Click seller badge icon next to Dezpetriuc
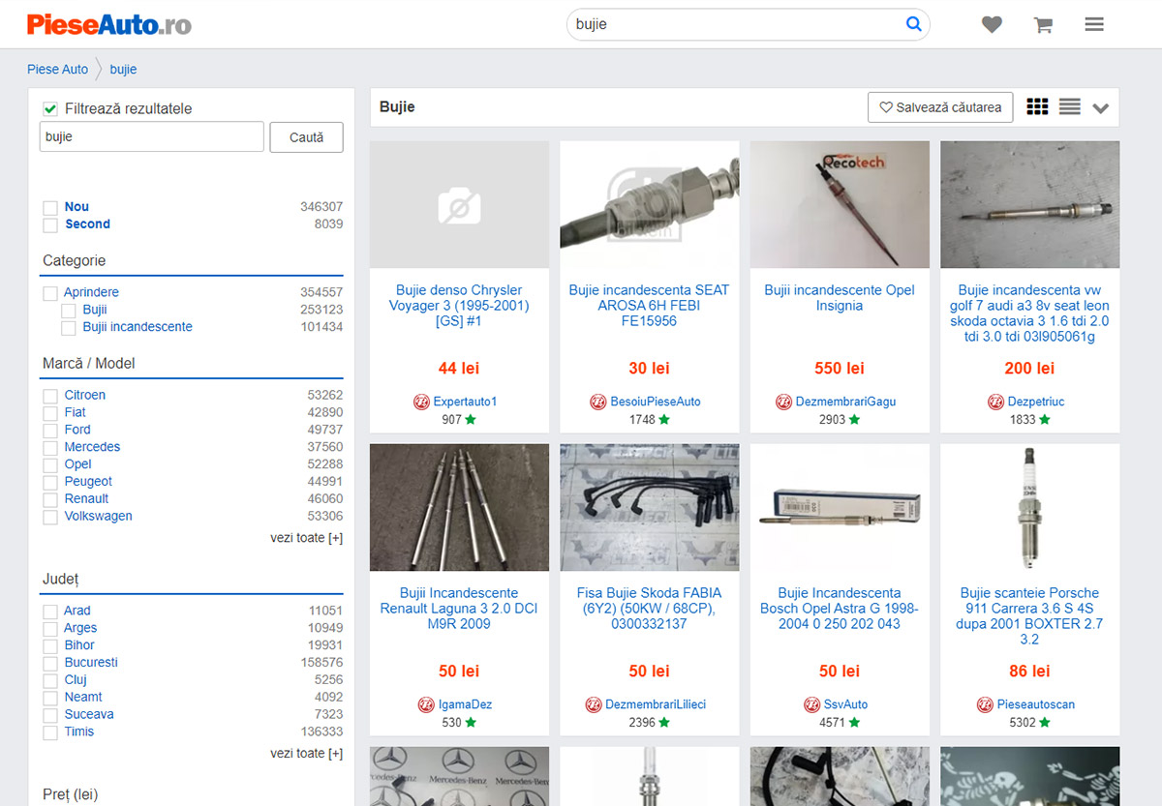Viewport: 1162px width, 806px height. click(995, 402)
